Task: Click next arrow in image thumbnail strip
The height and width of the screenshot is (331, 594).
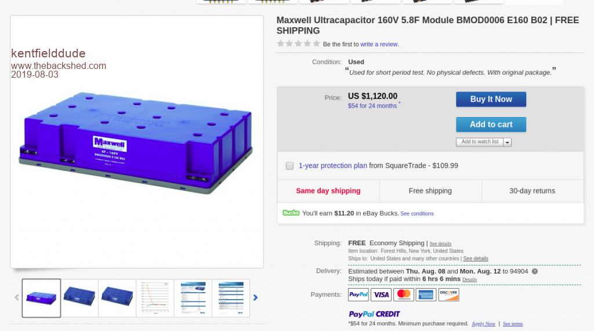Action: pos(255,298)
